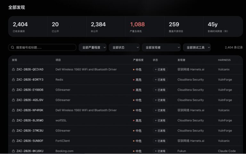
Task: Click lock icon beside ZAI-2026-5UNBOF
Action: (13, 141)
